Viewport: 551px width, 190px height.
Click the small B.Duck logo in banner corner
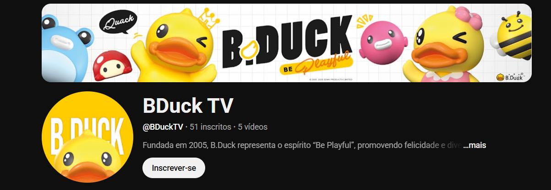click(x=510, y=77)
